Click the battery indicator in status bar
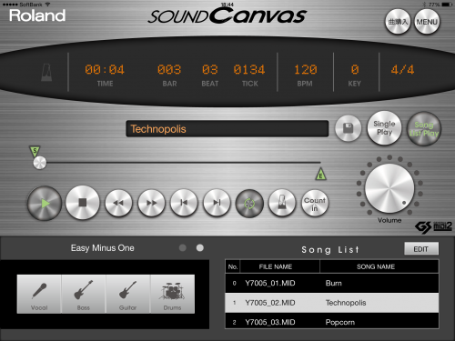455x341 pixels. (x=447, y=5)
